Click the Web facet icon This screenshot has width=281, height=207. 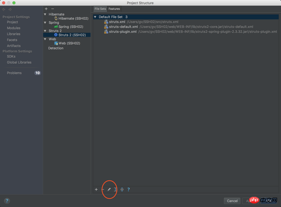pos(56,43)
